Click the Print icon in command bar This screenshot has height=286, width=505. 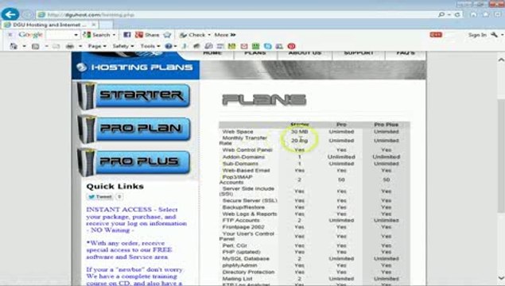pos(70,46)
